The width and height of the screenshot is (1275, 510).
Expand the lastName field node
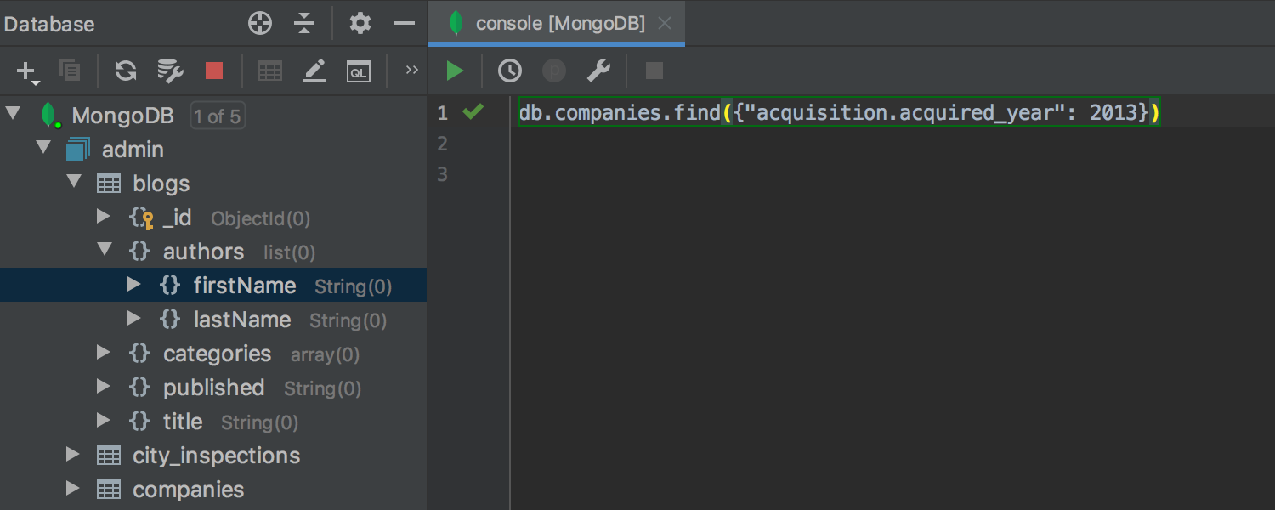(134, 319)
